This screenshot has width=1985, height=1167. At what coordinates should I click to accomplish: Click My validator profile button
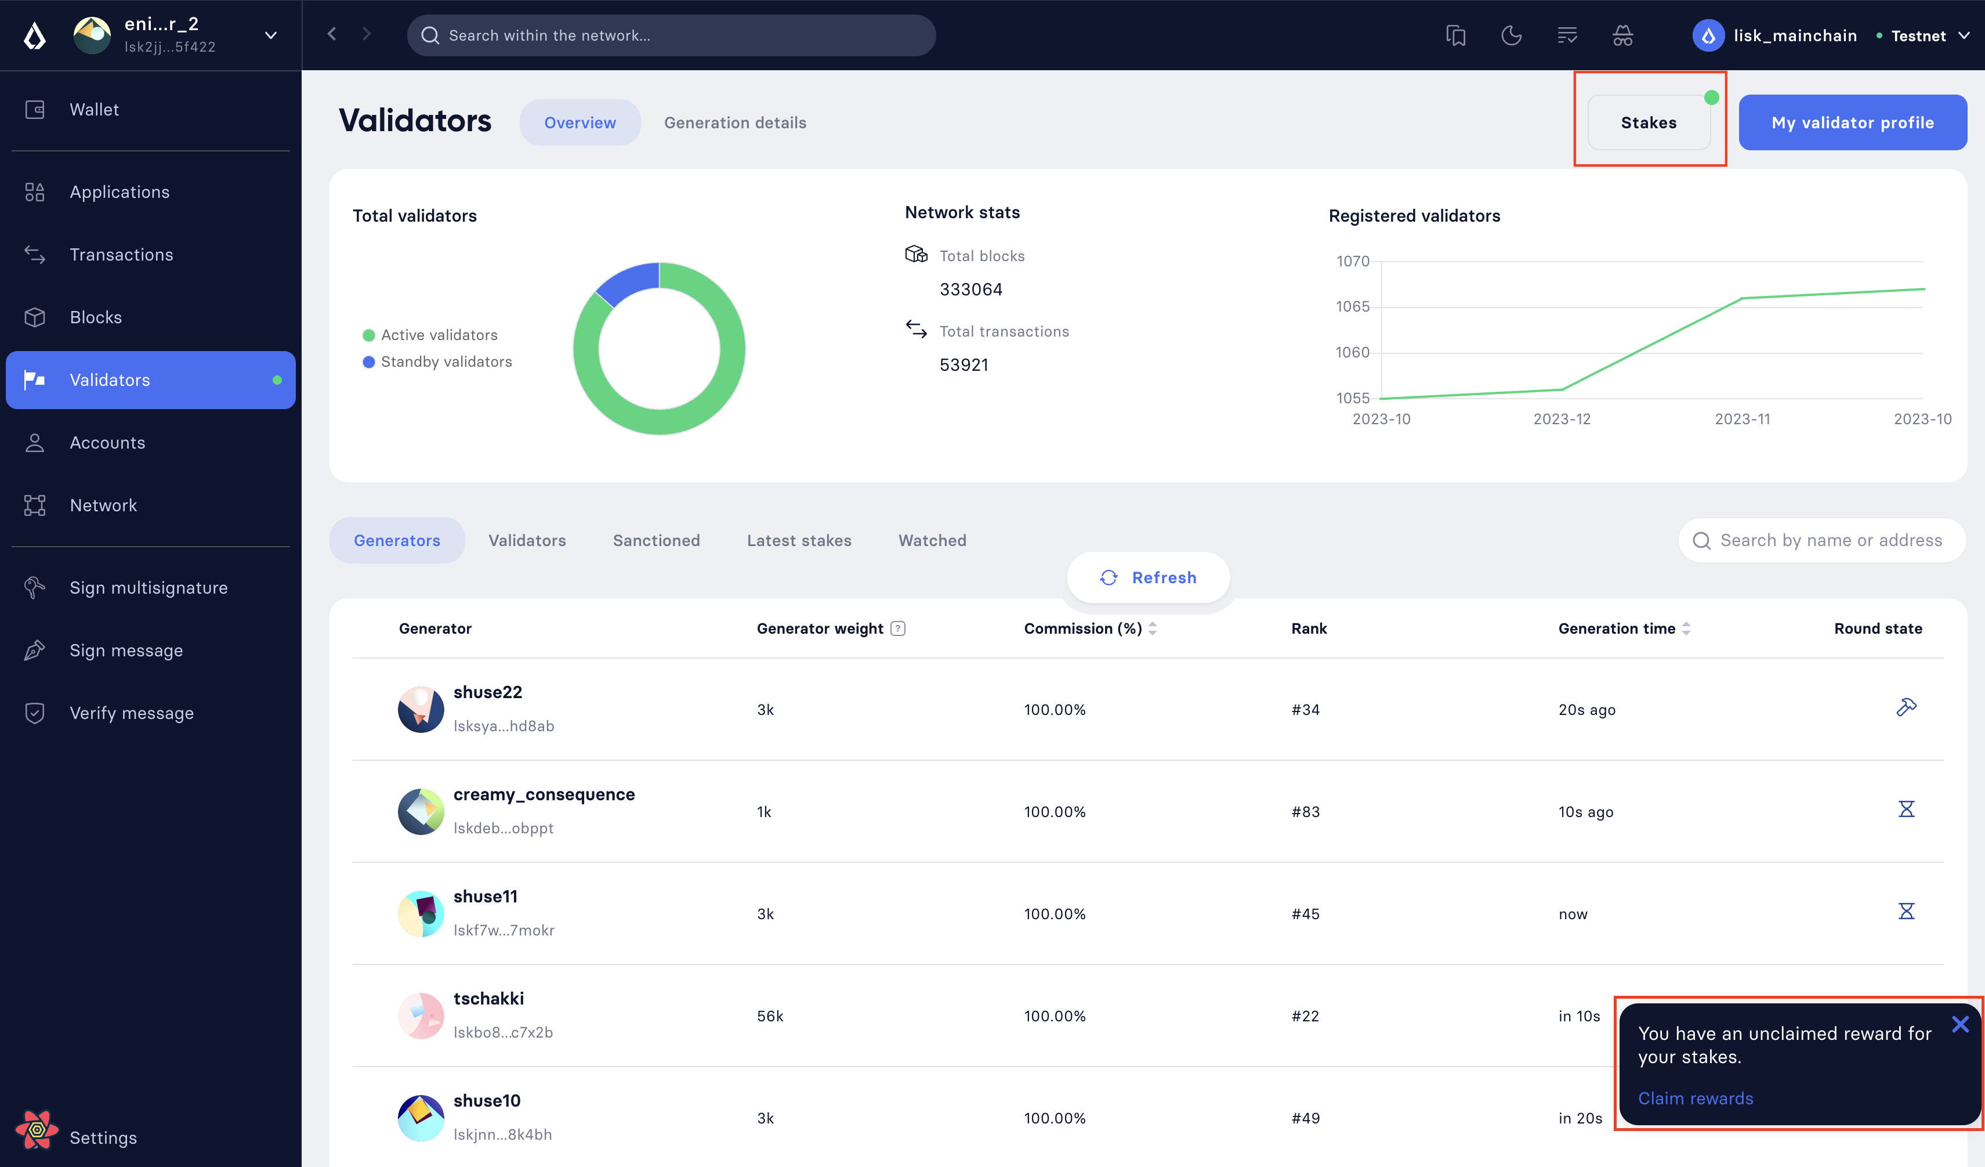[1853, 122]
